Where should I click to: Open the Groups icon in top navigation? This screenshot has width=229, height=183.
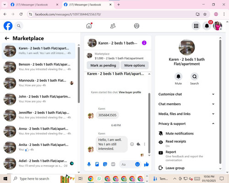coord(136,26)
